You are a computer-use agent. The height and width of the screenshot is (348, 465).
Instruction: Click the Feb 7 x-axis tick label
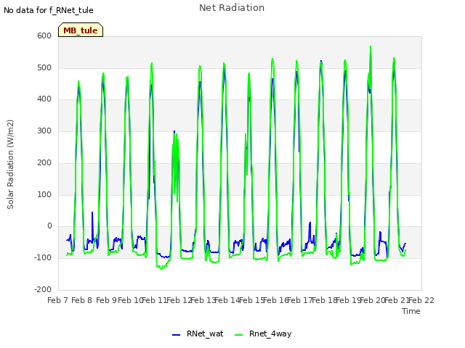click(x=58, y=300)
